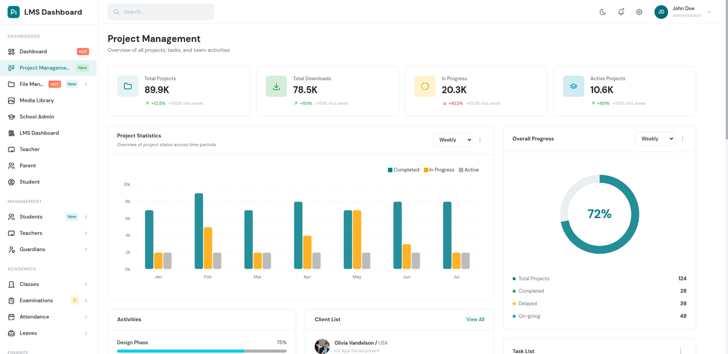Click the Search input field
This screenshot has height=354, width=728.
[x=161, y=12]
